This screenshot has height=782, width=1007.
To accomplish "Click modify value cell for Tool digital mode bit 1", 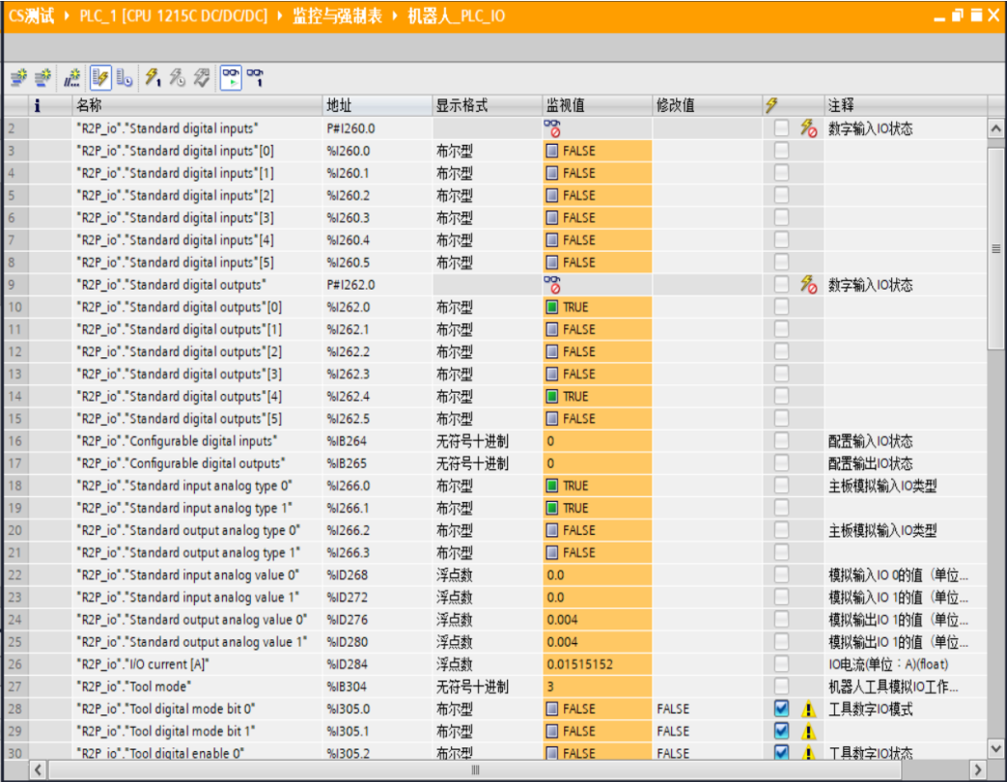I will 705,732.
